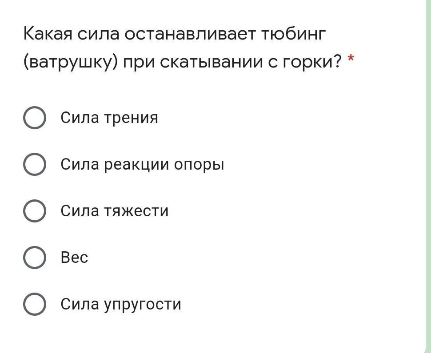Pick the 'Вес' radio button
431x353 pixels.
pyautogui.click(x=34, y=258)
